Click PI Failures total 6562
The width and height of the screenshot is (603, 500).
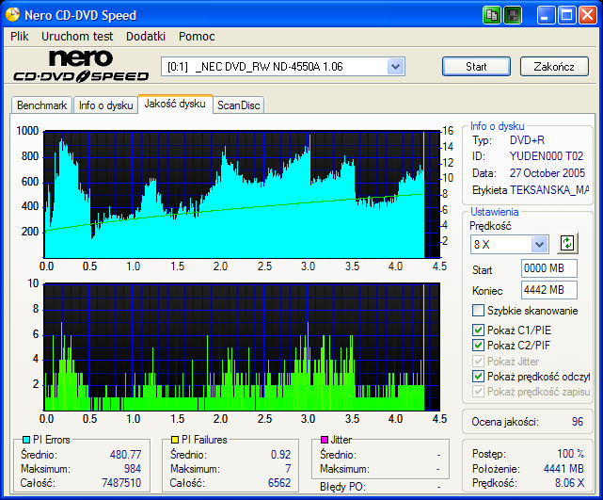point(279,483)
